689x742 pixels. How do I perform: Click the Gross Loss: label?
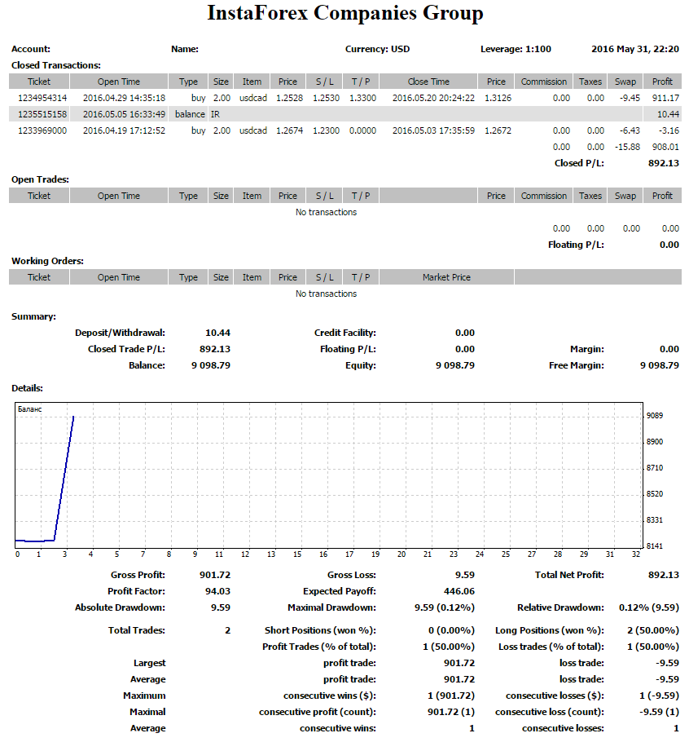352,575
